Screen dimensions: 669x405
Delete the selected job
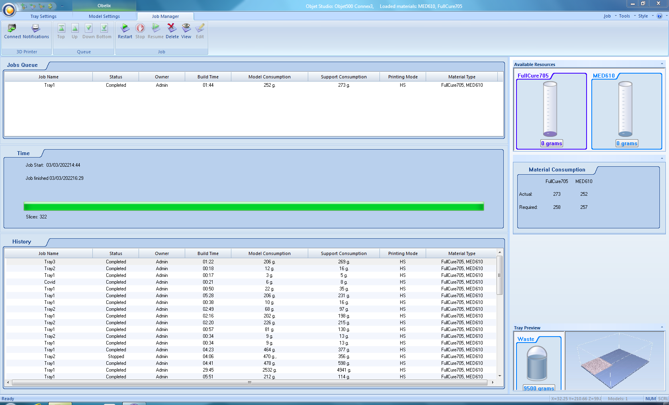click(x=172, y=31)
